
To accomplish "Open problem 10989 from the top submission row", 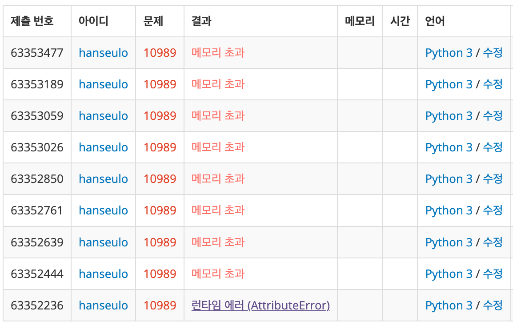I will click(159, 52).
